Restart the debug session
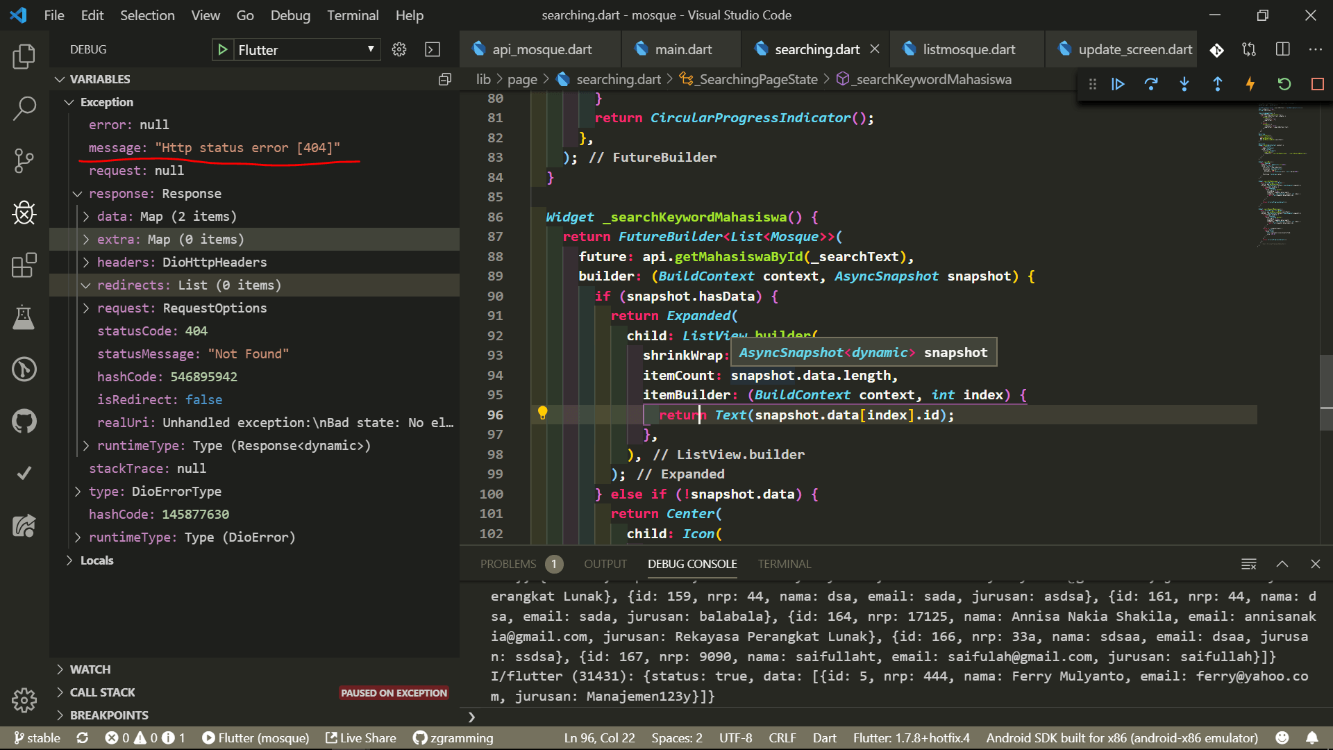The height and width of the screenshot is (750, 1333). (1284, 84)
